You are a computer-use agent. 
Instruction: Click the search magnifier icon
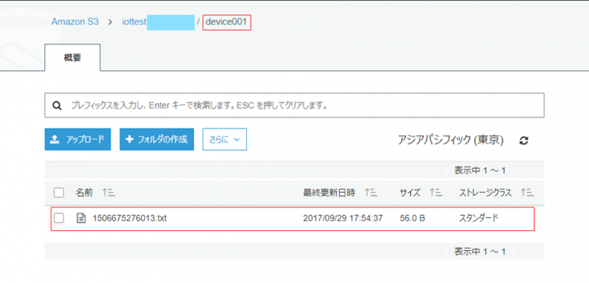point(57,106)
